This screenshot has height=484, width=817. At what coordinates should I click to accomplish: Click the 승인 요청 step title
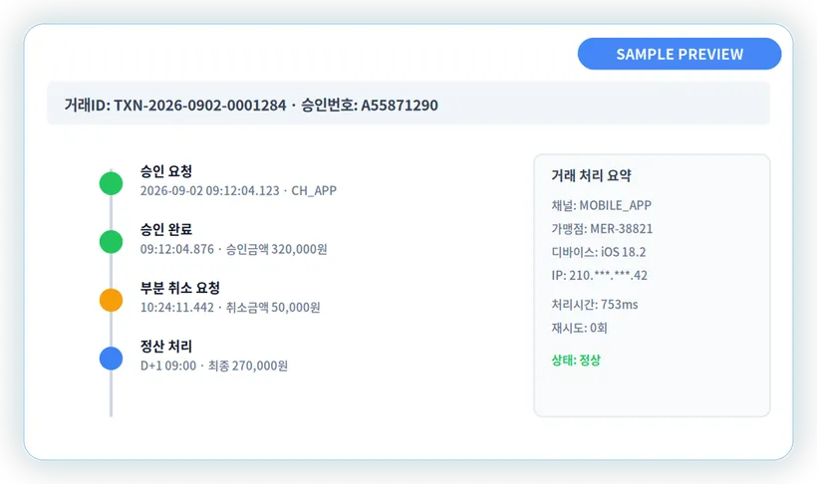point(166,171)
